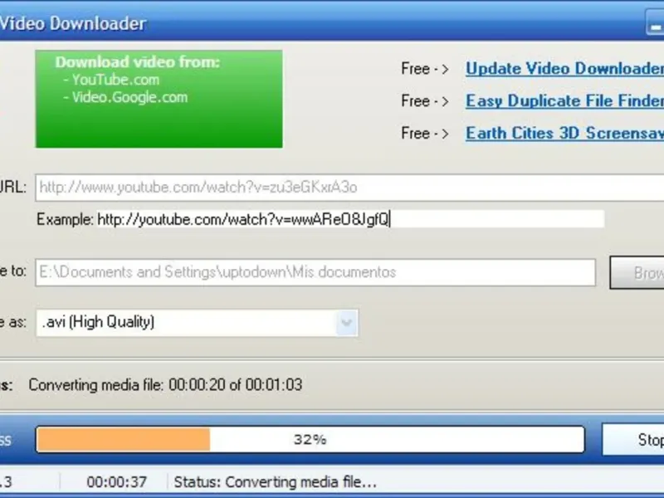Click the URL input field
The image size is (664, 498).
click(x=349, y=188)
